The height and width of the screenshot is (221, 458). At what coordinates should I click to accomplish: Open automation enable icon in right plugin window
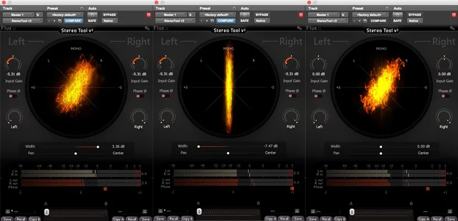[x=397, y=14]
